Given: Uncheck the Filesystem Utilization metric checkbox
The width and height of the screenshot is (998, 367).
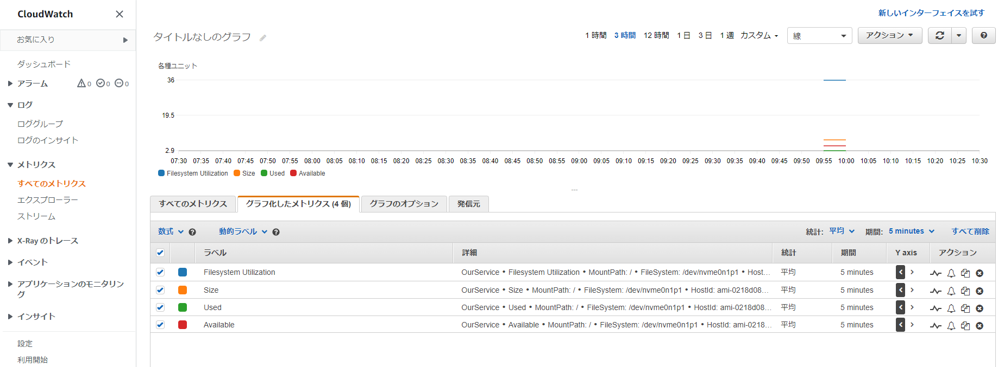Looking at the screenshot, I should [160, 272].
